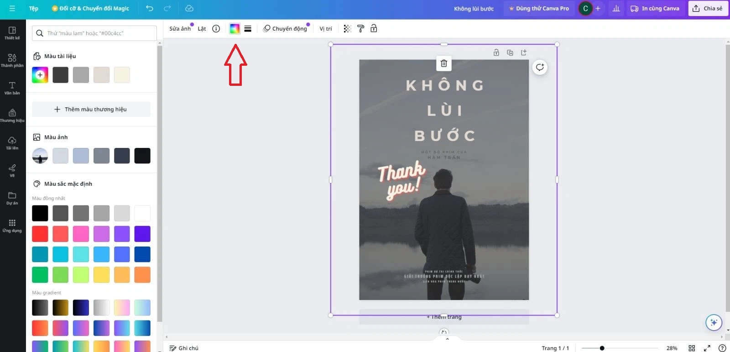Screen dimensions: 730x352
Task: Add new document color swatch
Action: point(40,75)
